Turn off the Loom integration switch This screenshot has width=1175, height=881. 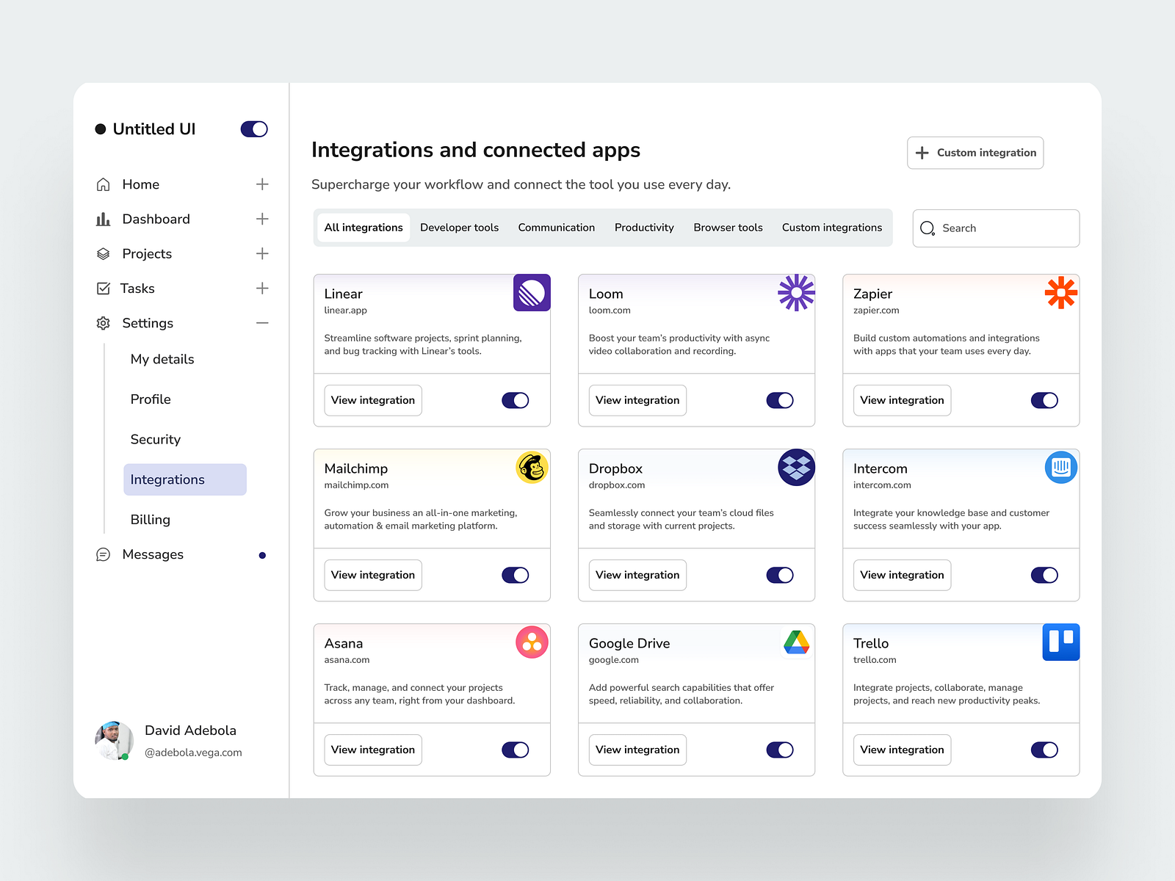pyautogui.click(x=780, y=400)
